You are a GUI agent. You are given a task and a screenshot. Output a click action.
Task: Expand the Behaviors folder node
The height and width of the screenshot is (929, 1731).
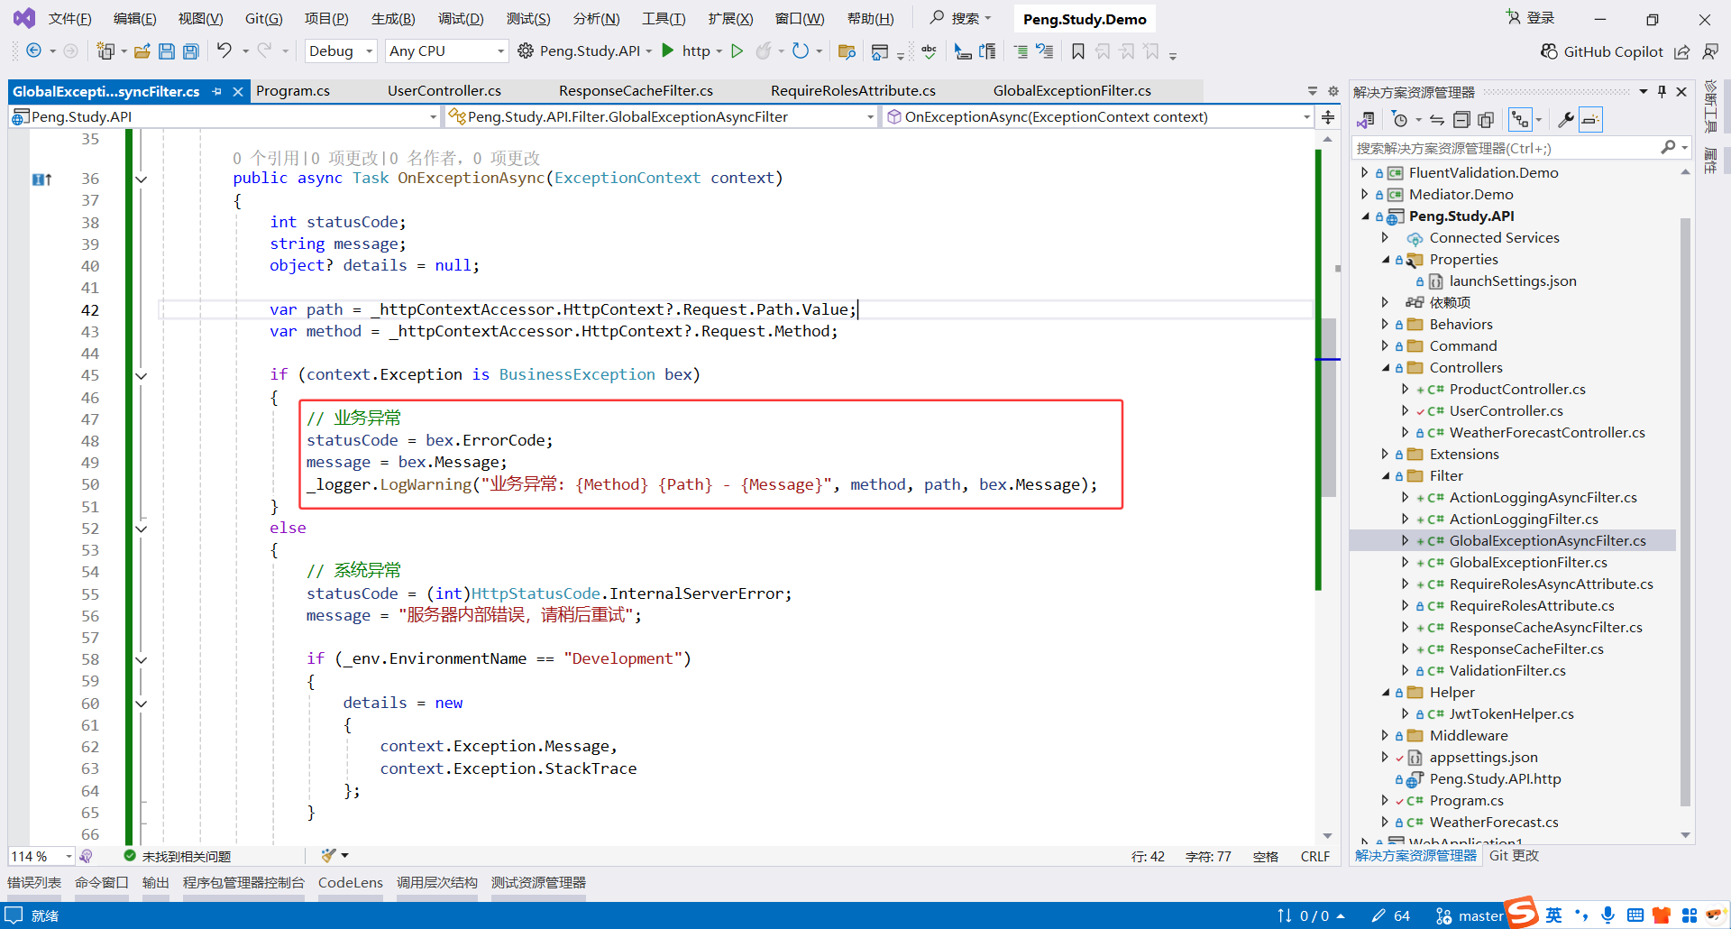click(x=1386, y=324)
